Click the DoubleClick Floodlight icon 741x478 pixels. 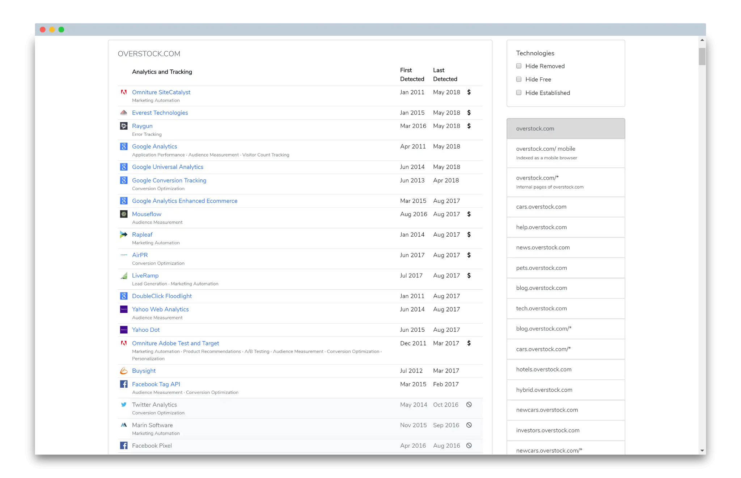coord(124,296)
